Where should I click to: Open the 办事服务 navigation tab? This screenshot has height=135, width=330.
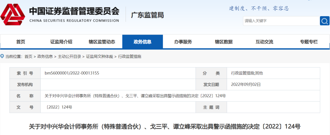(183, 42)
